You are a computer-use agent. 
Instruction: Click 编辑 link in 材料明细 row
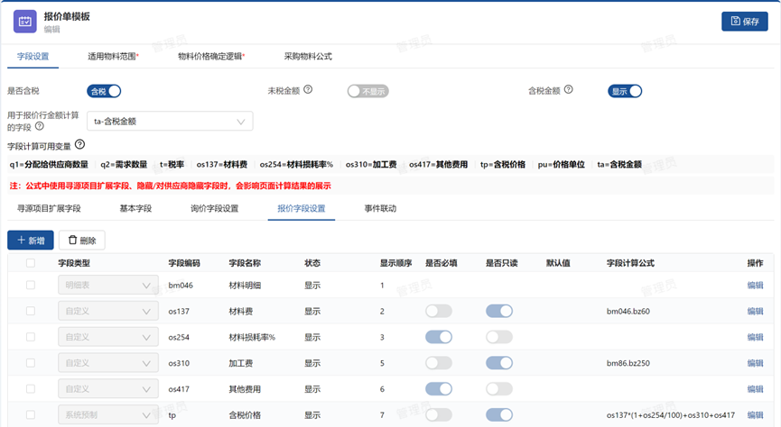[755, 286]
